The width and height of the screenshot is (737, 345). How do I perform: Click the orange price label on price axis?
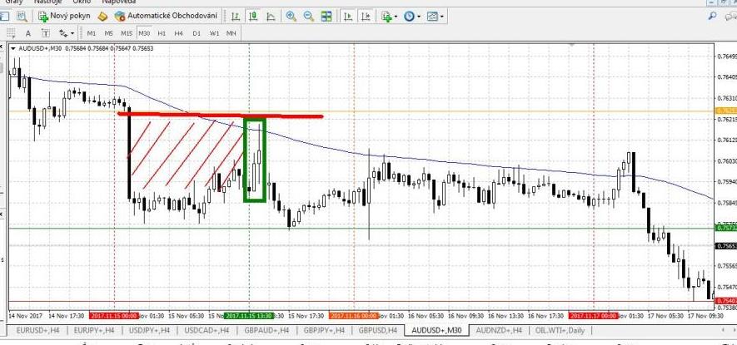tap(725, 111)
